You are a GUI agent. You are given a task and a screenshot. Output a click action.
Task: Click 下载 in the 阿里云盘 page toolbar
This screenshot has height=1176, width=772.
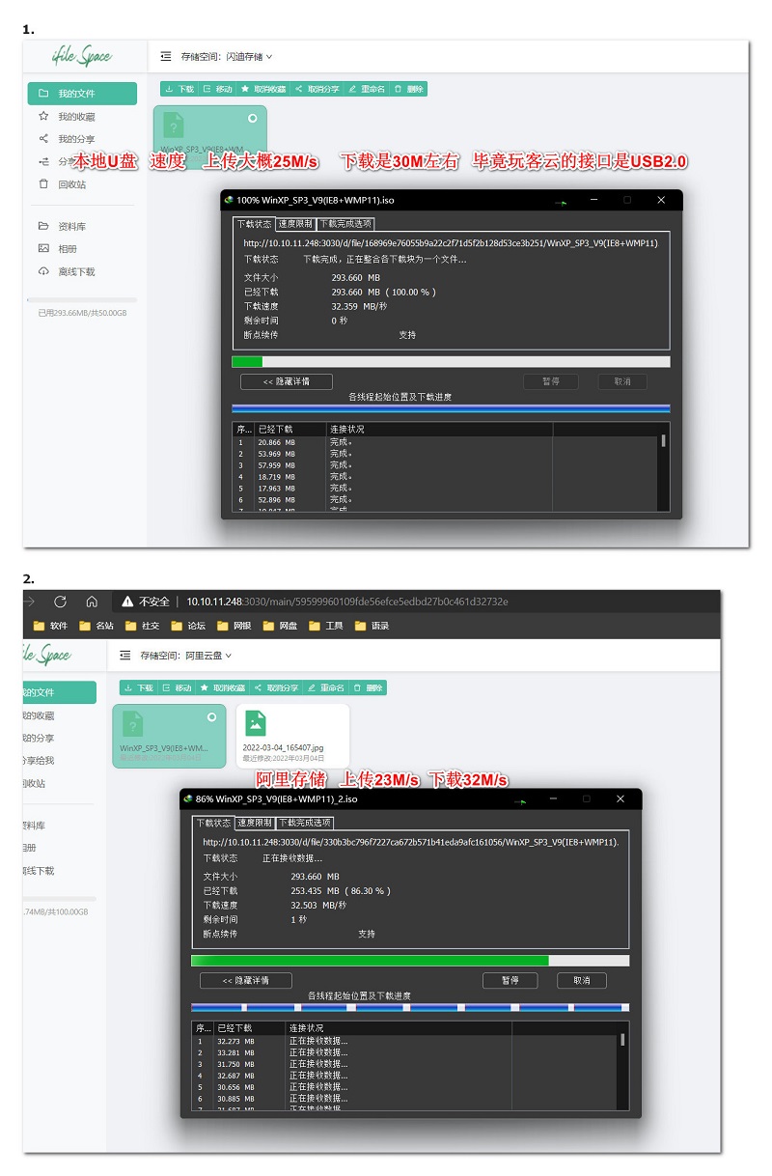click(x=139, y=687)
